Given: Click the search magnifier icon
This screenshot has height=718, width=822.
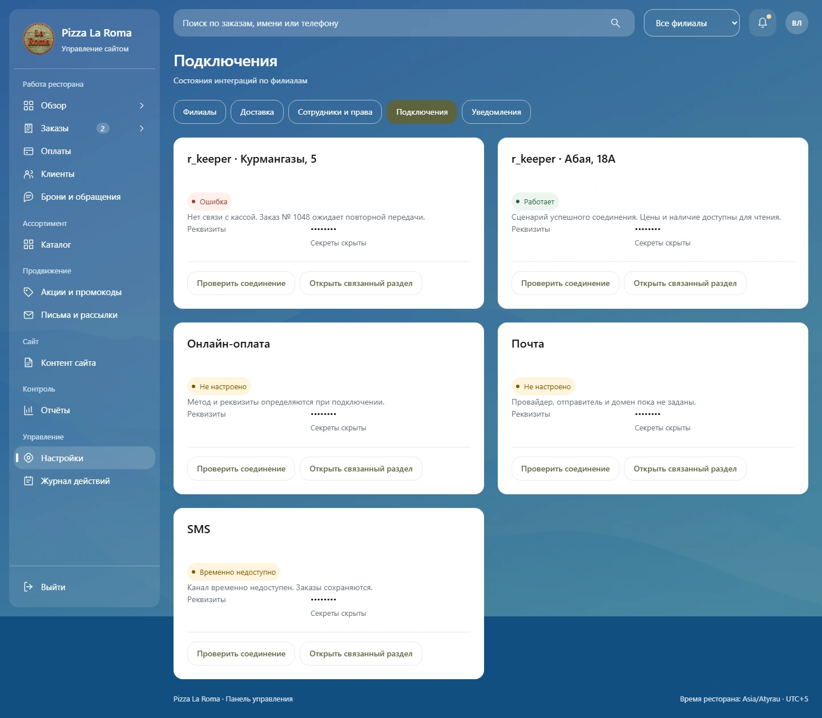Looking at the screenshot, I should tap(615, 23).
